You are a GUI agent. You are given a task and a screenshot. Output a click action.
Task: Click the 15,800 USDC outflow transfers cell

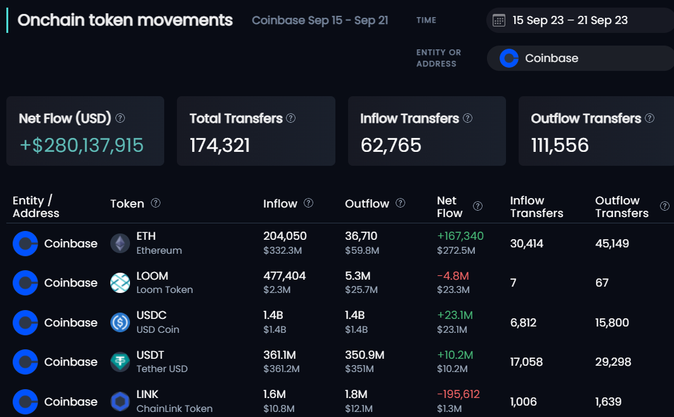[x=612, y=323]
